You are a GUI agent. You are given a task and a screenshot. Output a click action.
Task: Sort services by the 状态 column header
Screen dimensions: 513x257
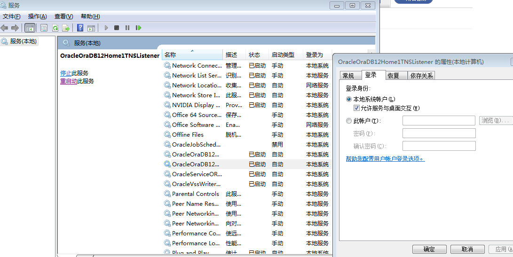(257, 55)
